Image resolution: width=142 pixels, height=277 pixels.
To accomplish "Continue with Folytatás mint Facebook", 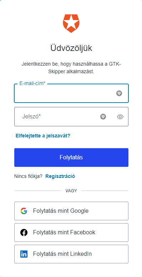I will pos(71,233).
